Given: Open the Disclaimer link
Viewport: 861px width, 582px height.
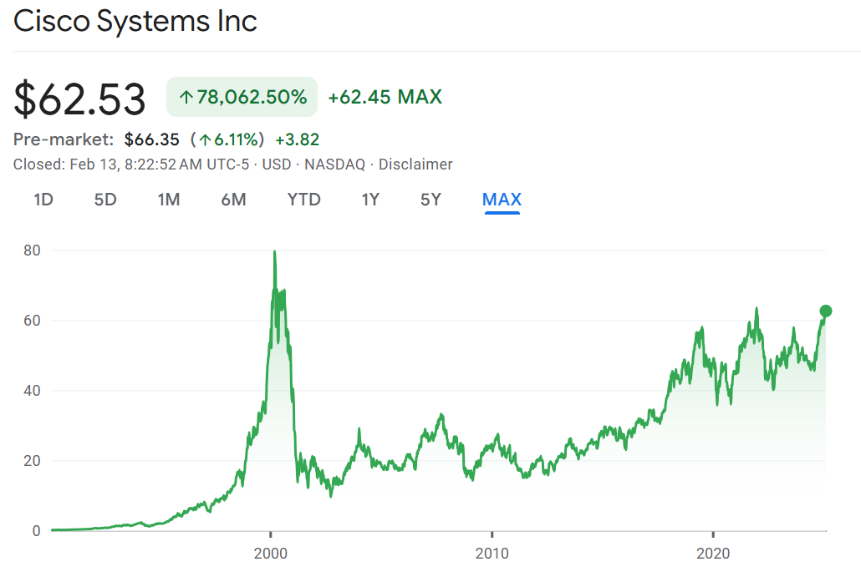Looking at the screenshot, I should [x=415, y=164].
